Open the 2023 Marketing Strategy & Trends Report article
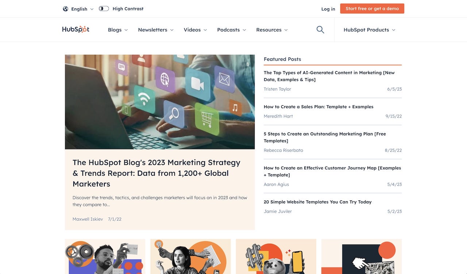The width and height of the screenshot is (467, 274). (x=157, y=173)
